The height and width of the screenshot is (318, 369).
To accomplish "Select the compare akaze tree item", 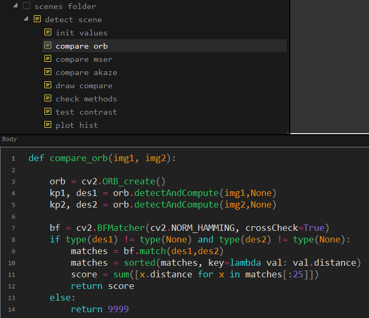I will tap(86, 72).
